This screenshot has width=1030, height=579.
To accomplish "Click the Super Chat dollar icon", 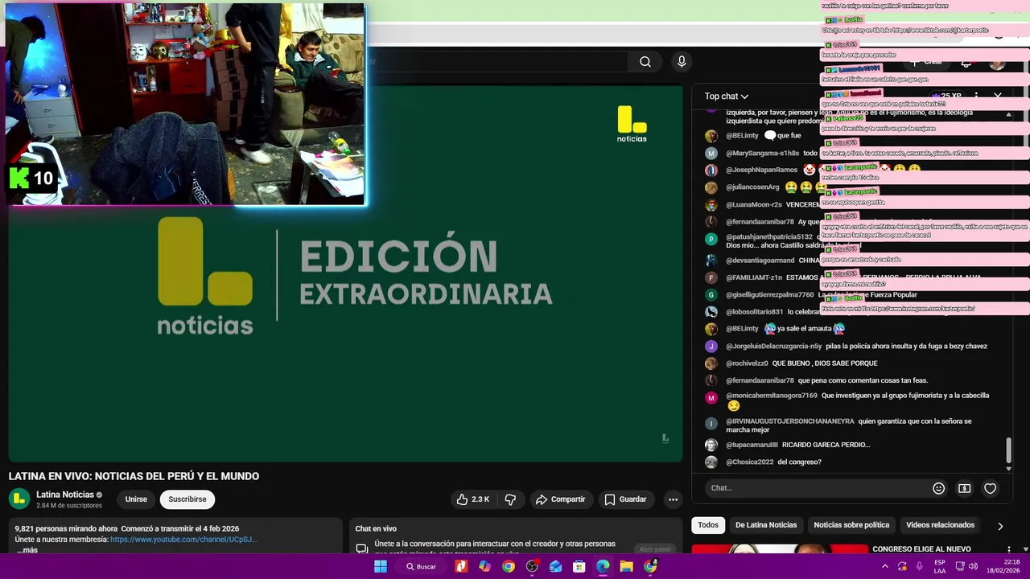I will click(x=964, y=488).
